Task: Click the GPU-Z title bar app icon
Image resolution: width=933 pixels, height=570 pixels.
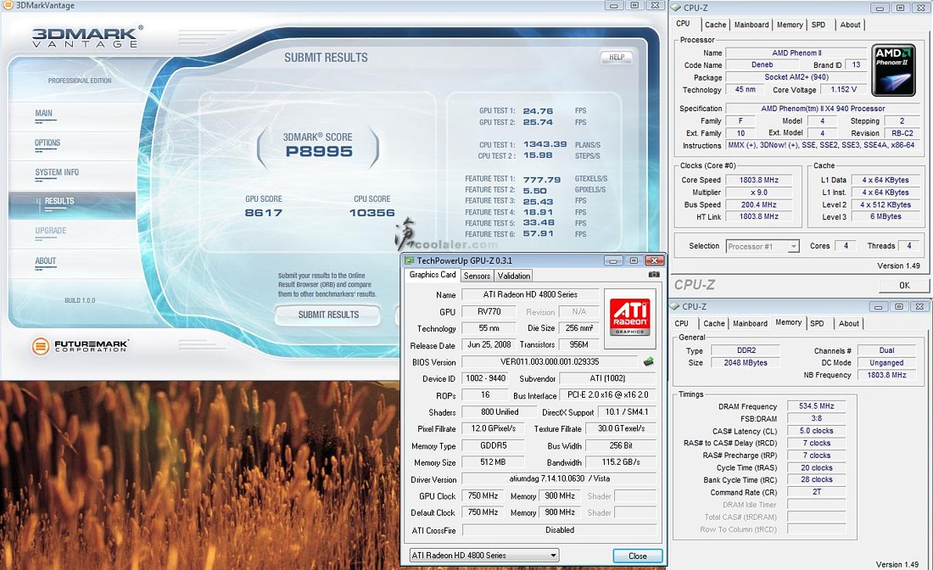Action: [x=409, y=260]
